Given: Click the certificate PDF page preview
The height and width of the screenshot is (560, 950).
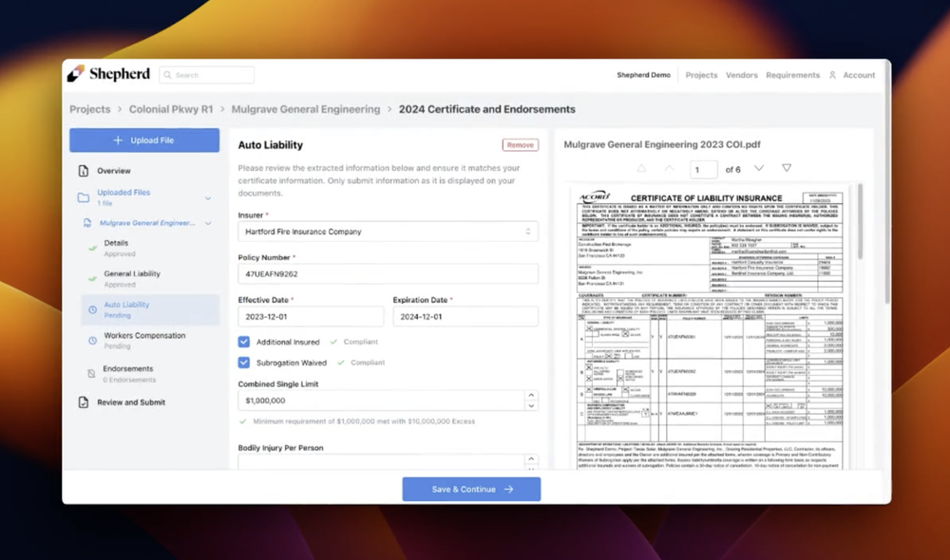Looking at the screenshot, I should [710, 327].
